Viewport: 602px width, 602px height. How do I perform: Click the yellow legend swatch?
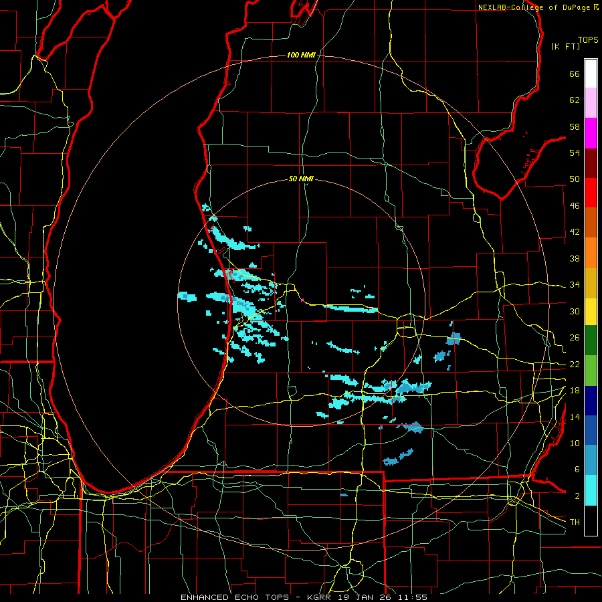click(x=591, y=311)
